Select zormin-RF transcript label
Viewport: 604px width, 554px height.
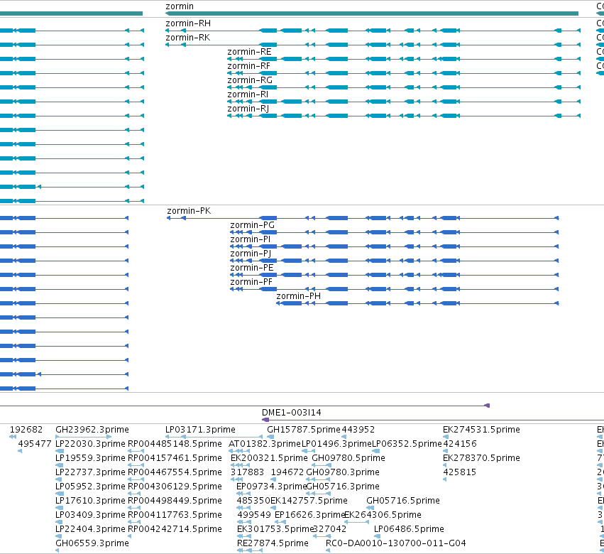point(249,66)
